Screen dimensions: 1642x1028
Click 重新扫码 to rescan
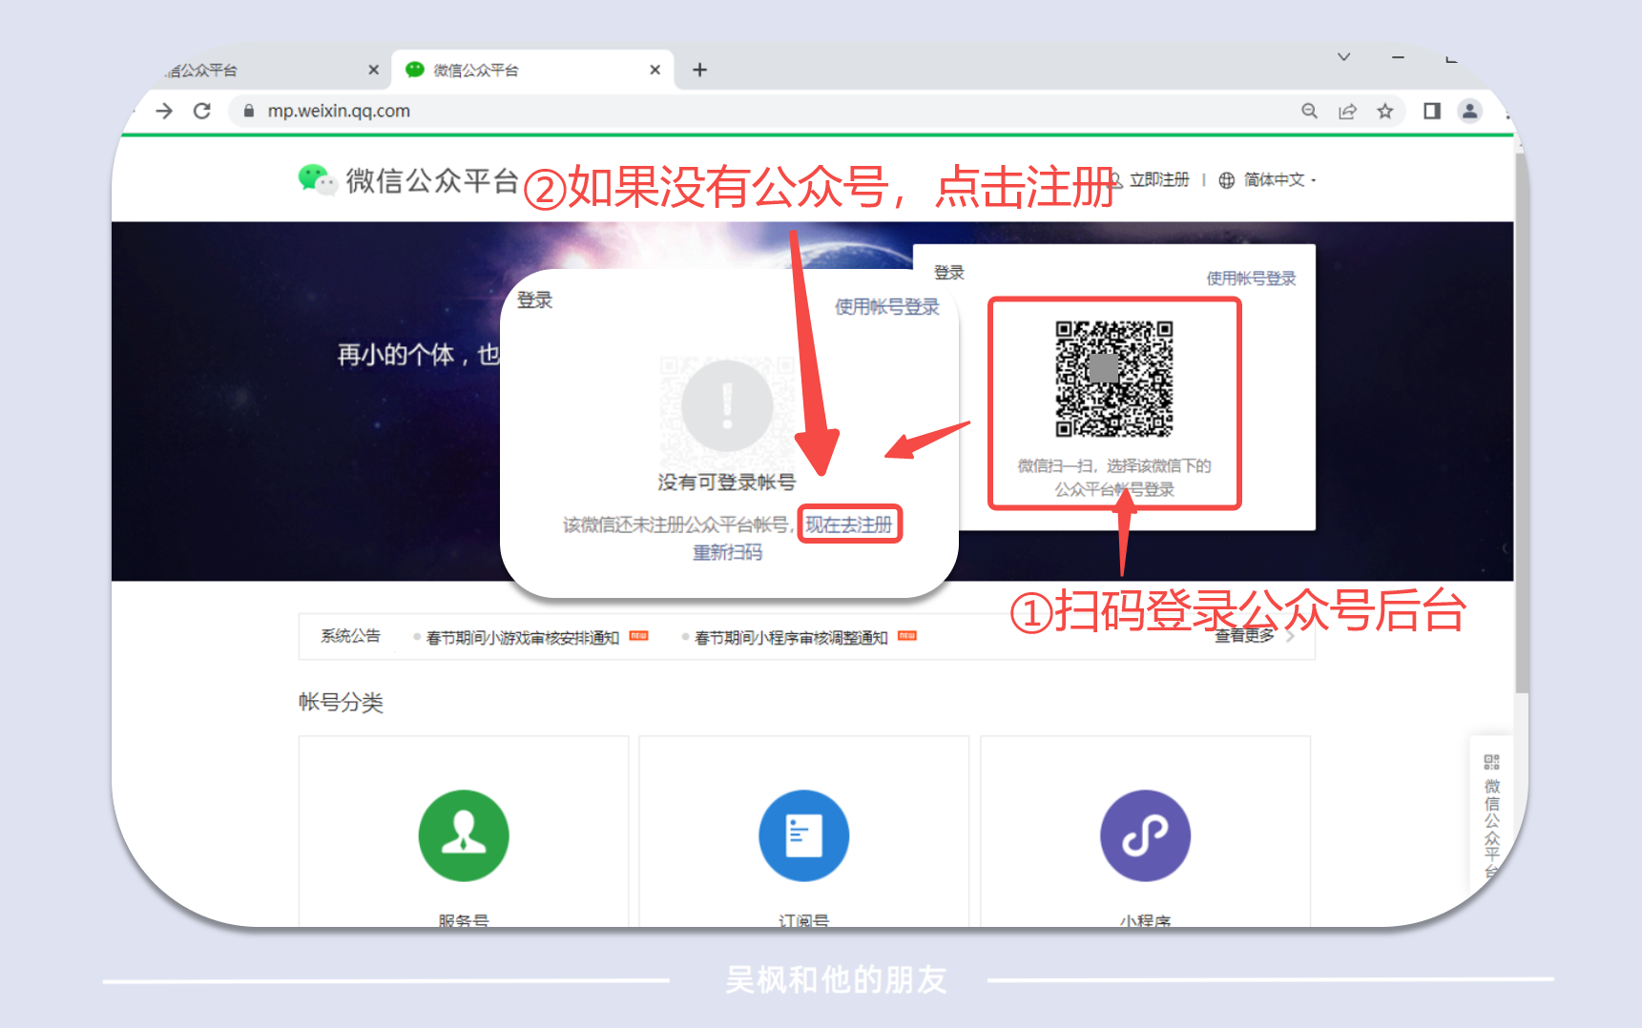(x=727, y=552)
